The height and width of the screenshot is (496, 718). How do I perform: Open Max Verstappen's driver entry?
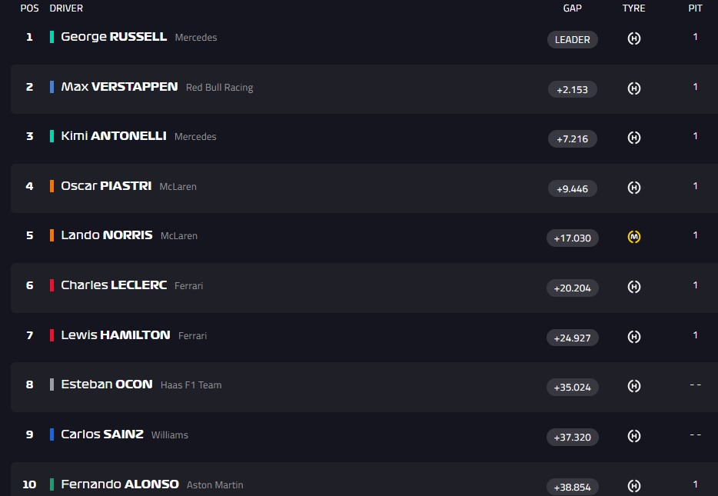[119, 87]
